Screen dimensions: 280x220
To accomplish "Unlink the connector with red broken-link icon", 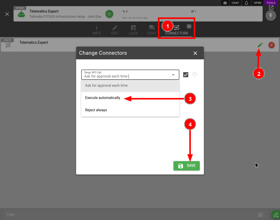I will 271,45.
